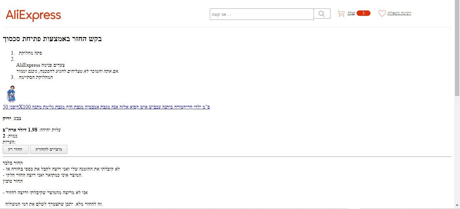Select the 'הערות:' notes label
This screenshot has height=209, width=460.
pyautogui.click(x=9, y=142)
